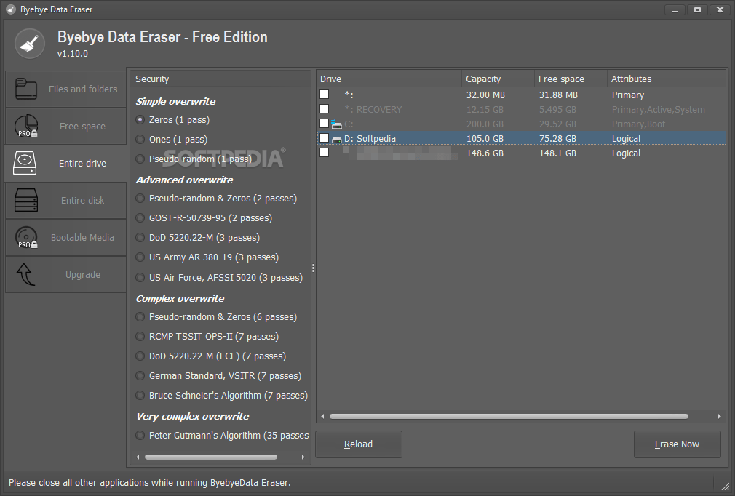Image resolution: width=735 pixels, height=496 pixels.
Task: Enable the RECOVERY partition checkbox
Action: [324, 108]
